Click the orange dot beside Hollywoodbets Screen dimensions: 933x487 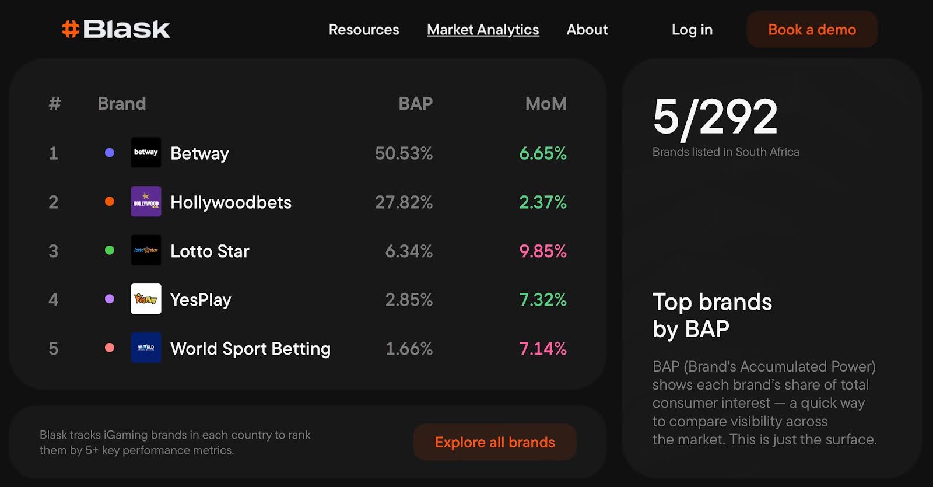(109, 202)
